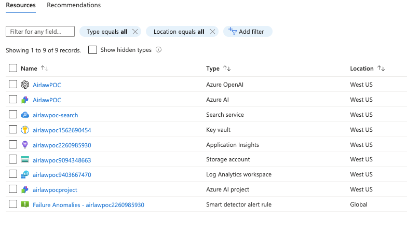Click the Log Analytics workspace icon

(x=25, y=175)
